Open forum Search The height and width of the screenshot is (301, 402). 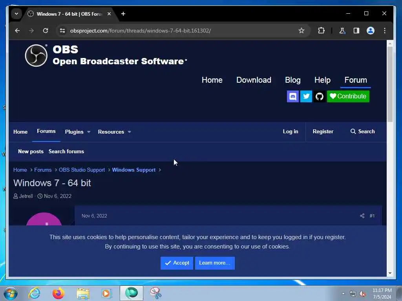coord(362,131)
